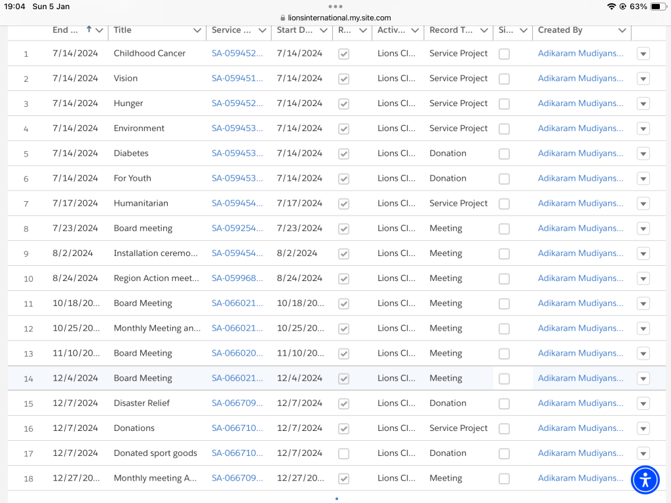This screenshot has width=671, height=503.
Task: Show row actions for row 14 Board Meeting
Action: tap(643, 379)
